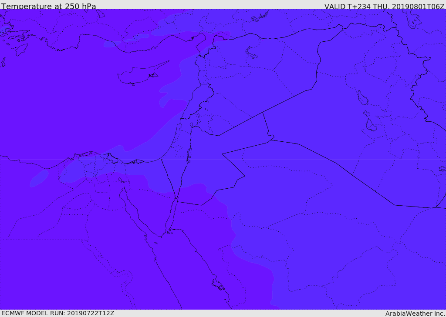Click the 'Temperature at 250 hPa' title text
Image resolution: width=446 pixels, height=317 pixels.
click(49, 6)
